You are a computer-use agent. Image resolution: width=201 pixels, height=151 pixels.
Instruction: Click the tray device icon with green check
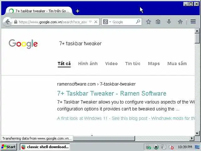149,147
